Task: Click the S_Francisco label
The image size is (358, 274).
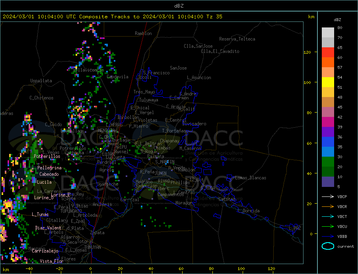Action: coord(156,73)
